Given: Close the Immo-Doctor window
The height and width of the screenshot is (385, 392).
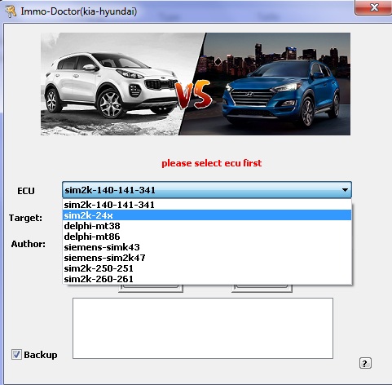Looking at the screenshot, I should 374,7.
